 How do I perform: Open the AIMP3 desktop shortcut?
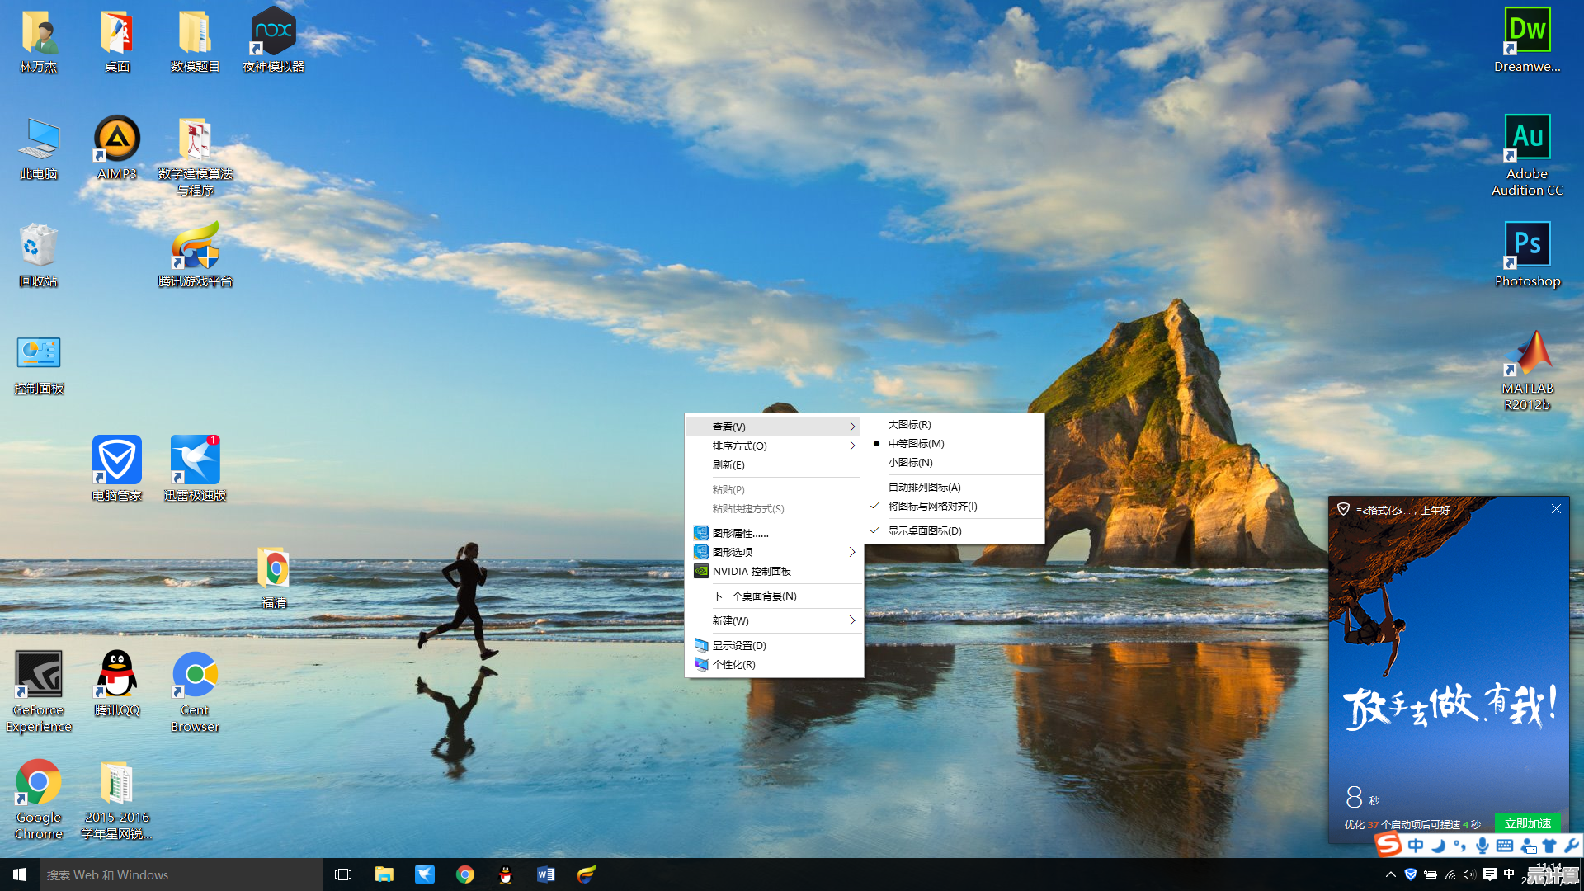coord(116,139)
